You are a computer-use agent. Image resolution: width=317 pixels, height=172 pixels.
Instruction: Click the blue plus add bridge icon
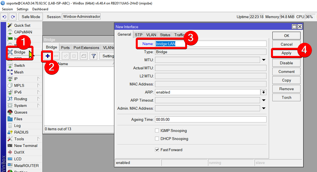pos(47,56)
